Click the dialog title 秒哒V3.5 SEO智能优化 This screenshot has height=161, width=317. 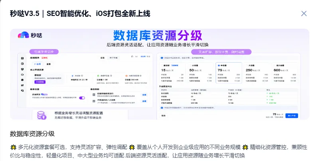click(80, 14)
